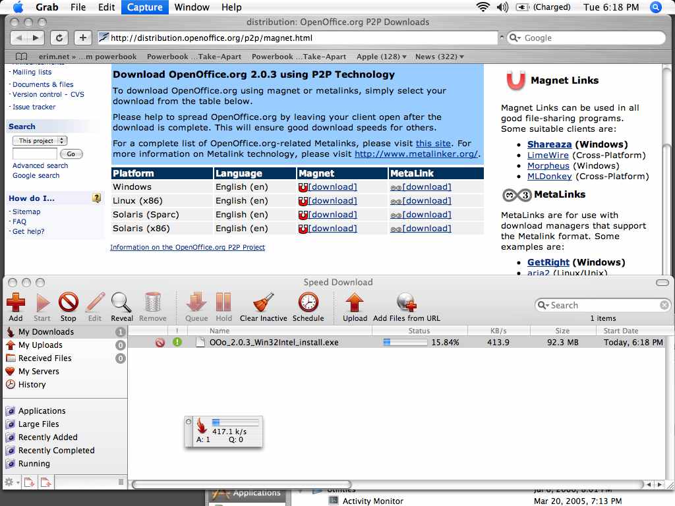The width and height of the screenshot is (675, 506).
Task: Click the green status icon in the OOo download row
Action: tap(177, 342)
